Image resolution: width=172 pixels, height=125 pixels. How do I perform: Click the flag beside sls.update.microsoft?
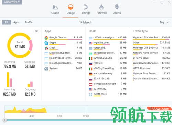click(90, 84)
